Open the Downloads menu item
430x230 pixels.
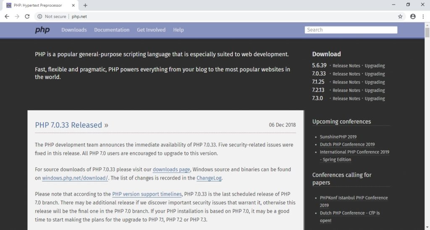click(74, 30)
